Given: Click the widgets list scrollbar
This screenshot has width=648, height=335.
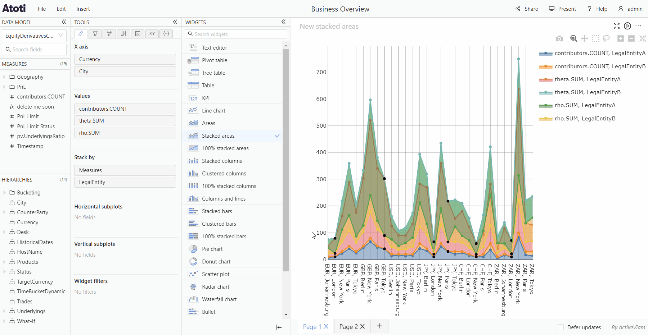Looking at the screenshot, I should pyautogui.click(x=286, y=160).
